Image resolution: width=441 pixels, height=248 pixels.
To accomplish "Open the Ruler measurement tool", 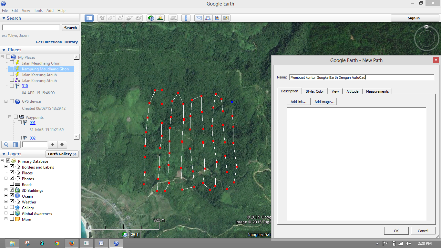I will [x=186, y=18].
